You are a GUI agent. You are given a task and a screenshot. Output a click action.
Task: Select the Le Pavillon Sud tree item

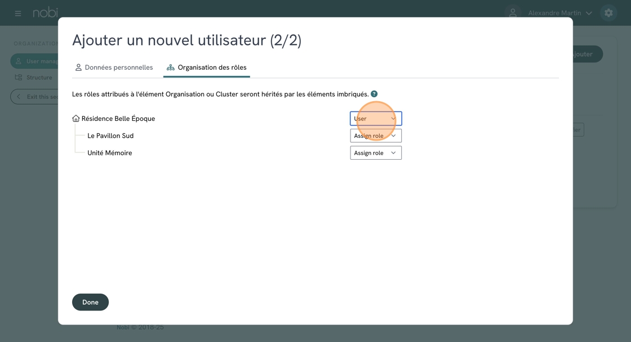(110, 136)
